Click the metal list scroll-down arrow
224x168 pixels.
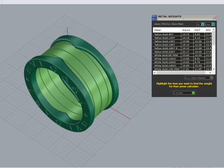point(214,69)
